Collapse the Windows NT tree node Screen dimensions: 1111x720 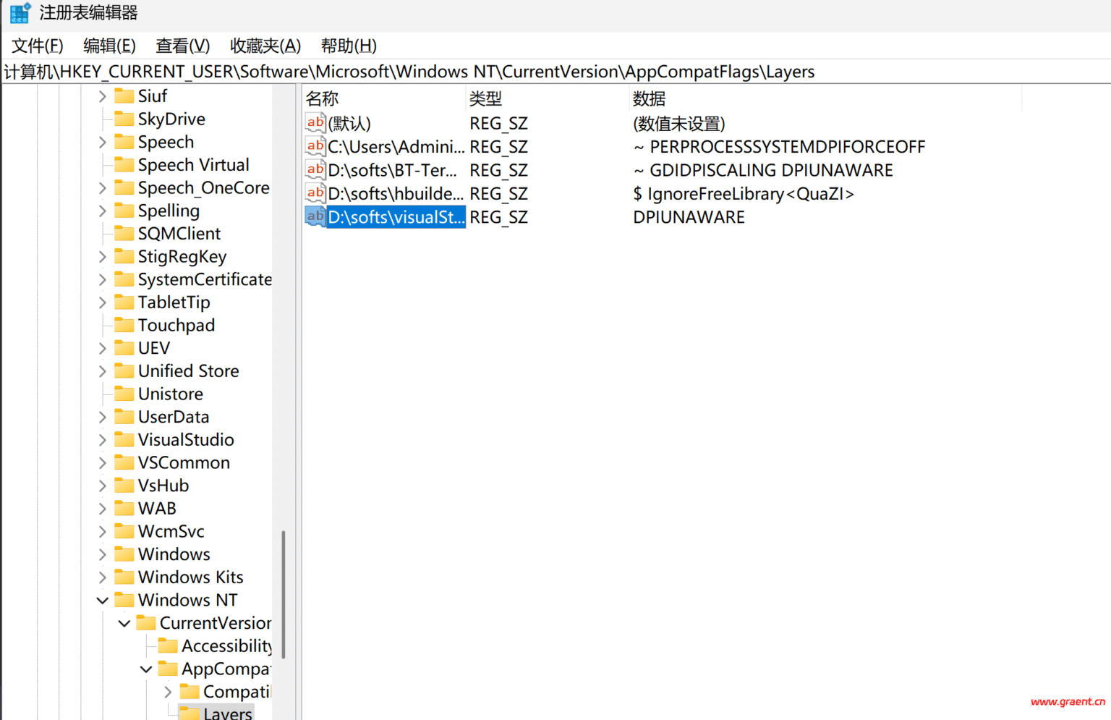[102, 600]
